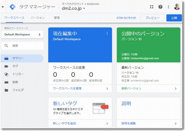Click the tohdamikio breadcrumb

coord(93,4)
